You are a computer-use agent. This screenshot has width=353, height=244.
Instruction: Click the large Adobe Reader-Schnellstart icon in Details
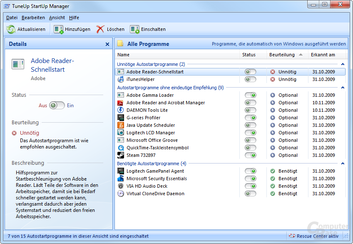click(x=18, y=64)
